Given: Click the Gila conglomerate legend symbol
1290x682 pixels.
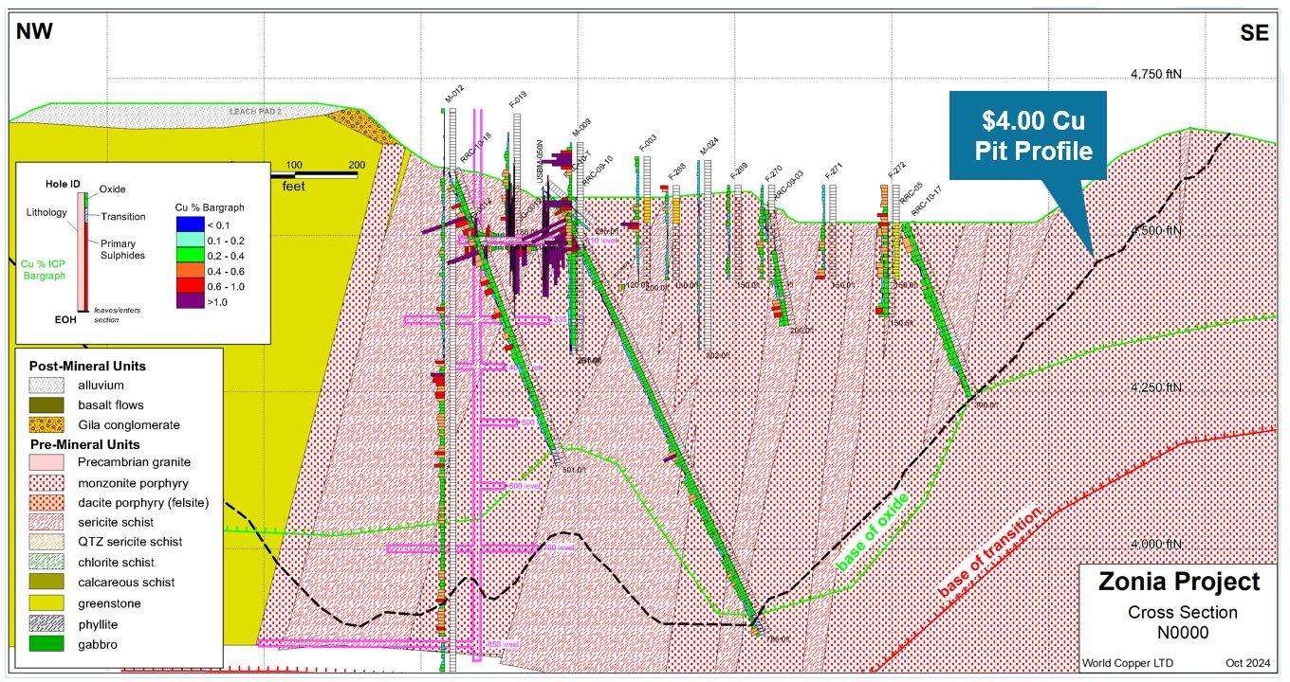Looking at the screenshot, I should pos(45,425).
